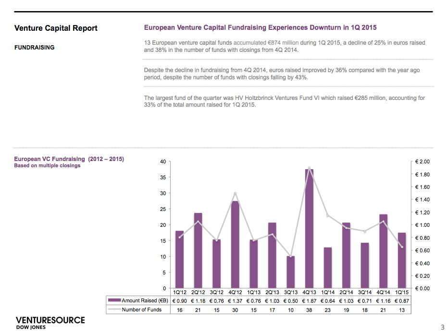Click the € 2.00 right axis label
This screenshot has width=448, height=335.
coord(423,161)
